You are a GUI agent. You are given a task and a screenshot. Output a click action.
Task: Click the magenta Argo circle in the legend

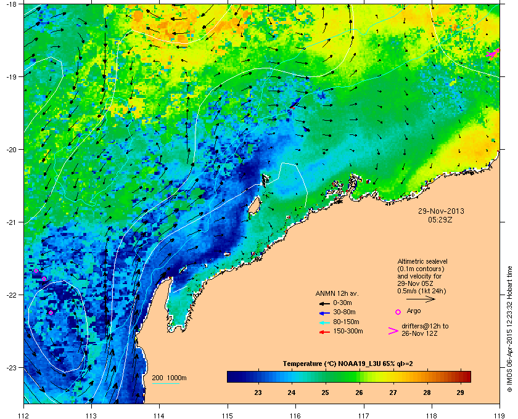click(398, 312)
